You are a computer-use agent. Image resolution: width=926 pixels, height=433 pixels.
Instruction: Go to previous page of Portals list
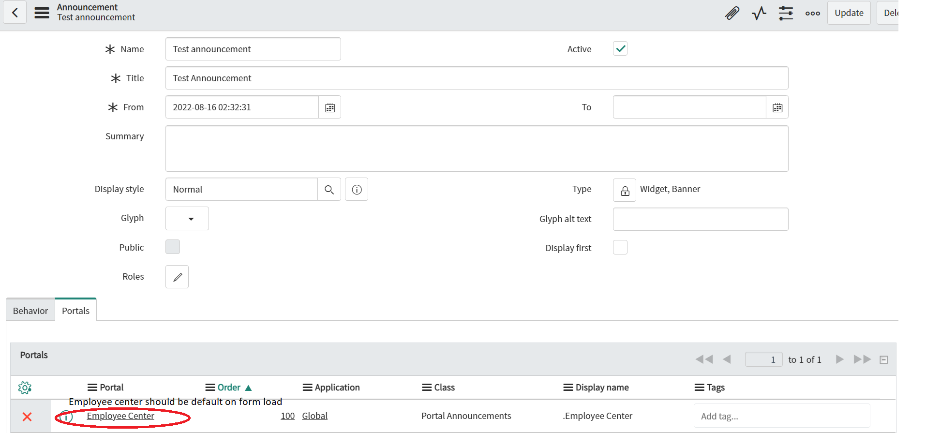coord(727,359)
